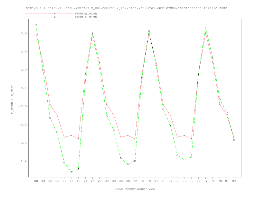Click the O_MEAN plus marker at hour 12
255x197 pixels.
point(64,137)
